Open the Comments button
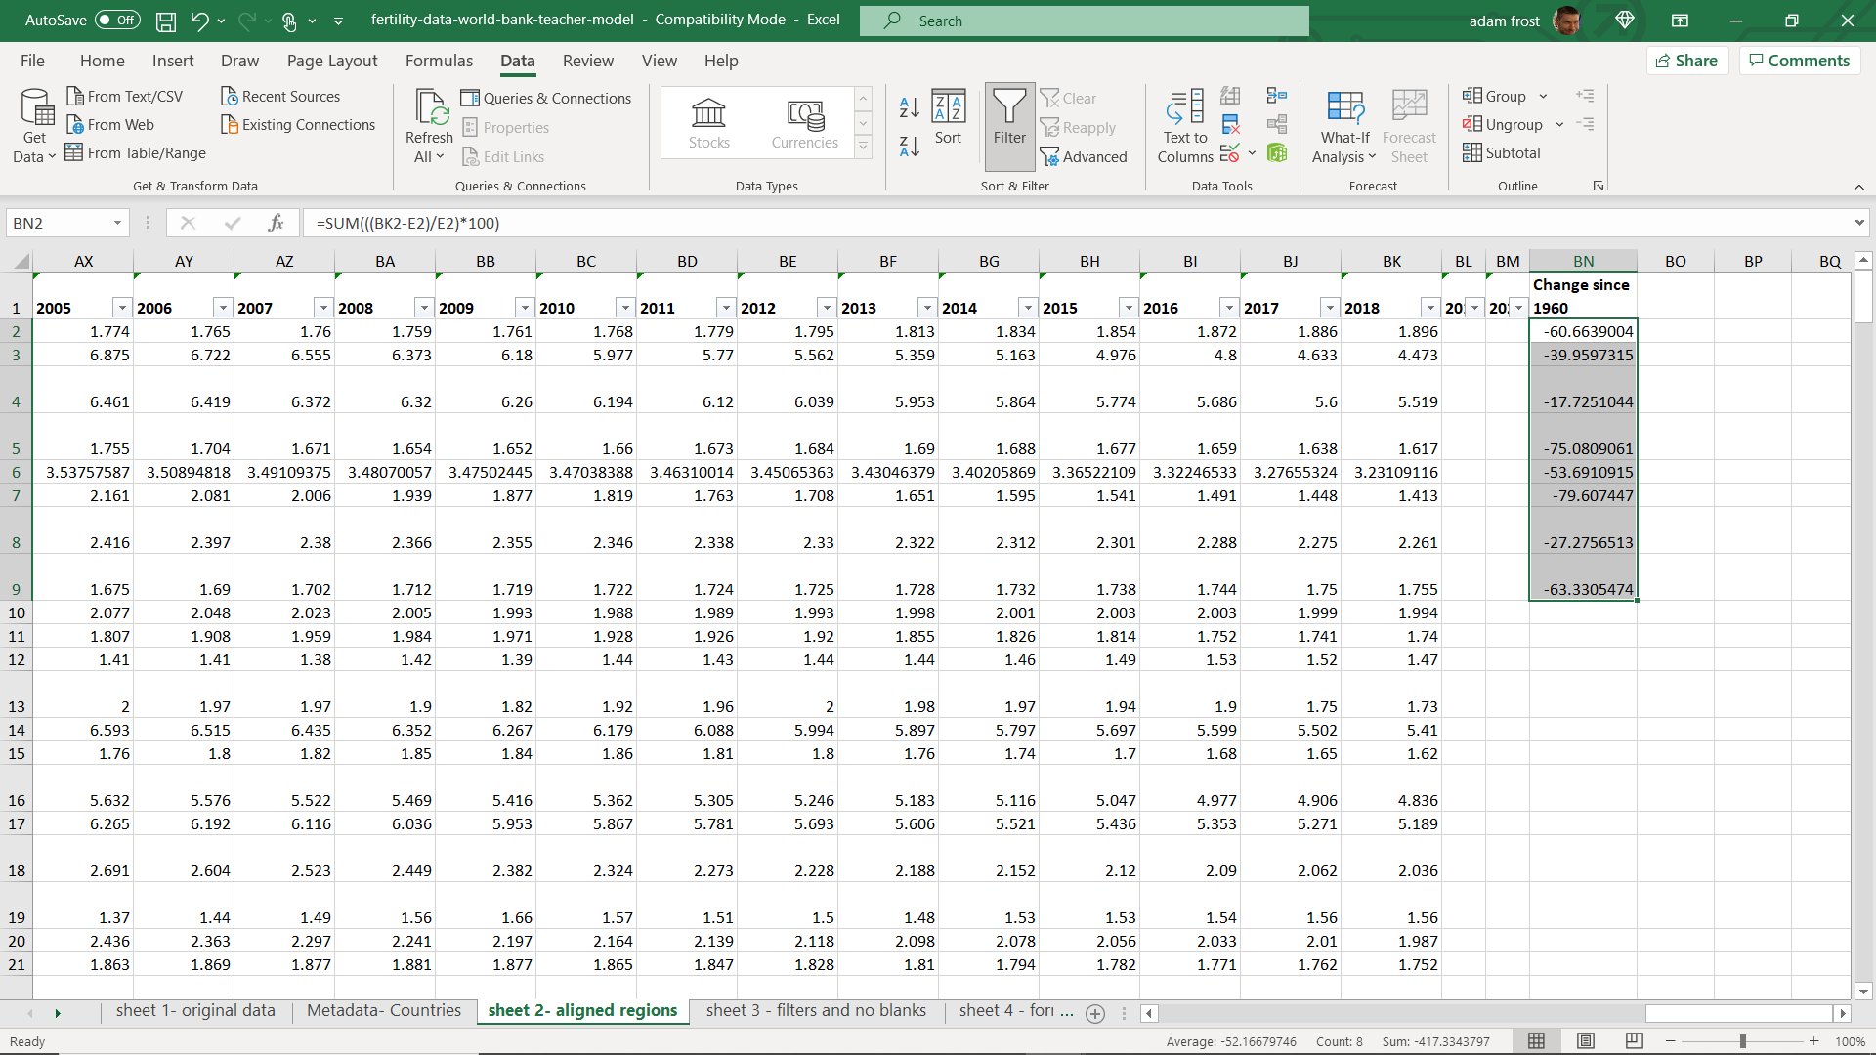The width and height of the screenshot is (1876, 1055). click(x=1800, y=61)
